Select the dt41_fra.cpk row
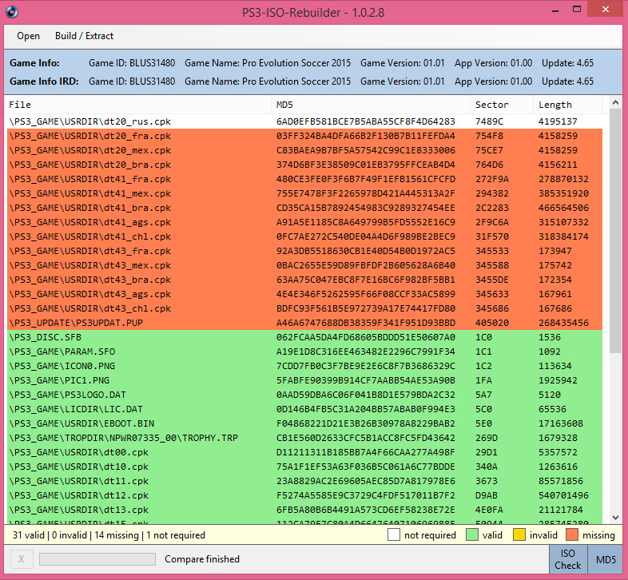This screenshot has width=628, height=580. coord(304,179)
